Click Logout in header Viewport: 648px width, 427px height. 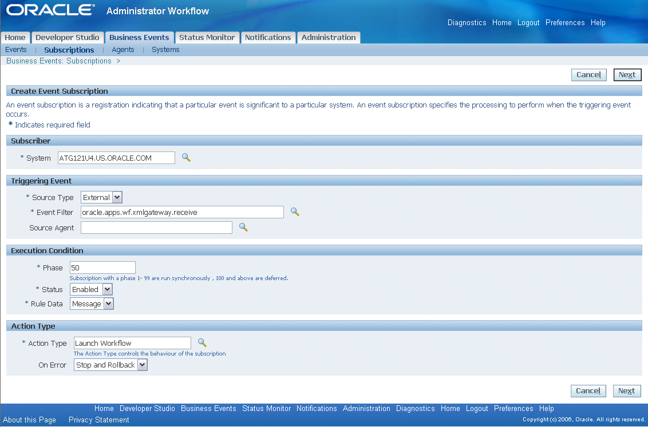tap(528, 23)
